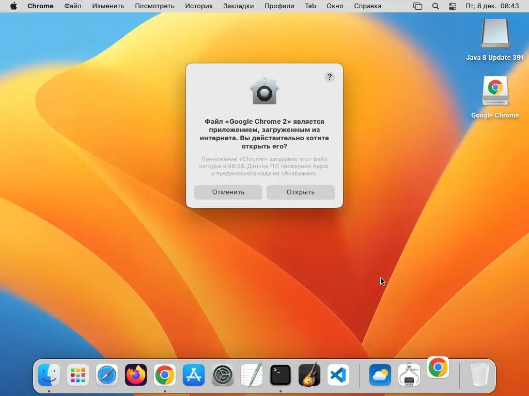
Task: Open Control Center icon in menu bar
Action: pyautogui.click(x=453, y=6)
